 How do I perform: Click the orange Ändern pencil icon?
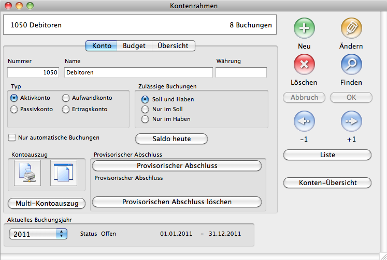351,28
